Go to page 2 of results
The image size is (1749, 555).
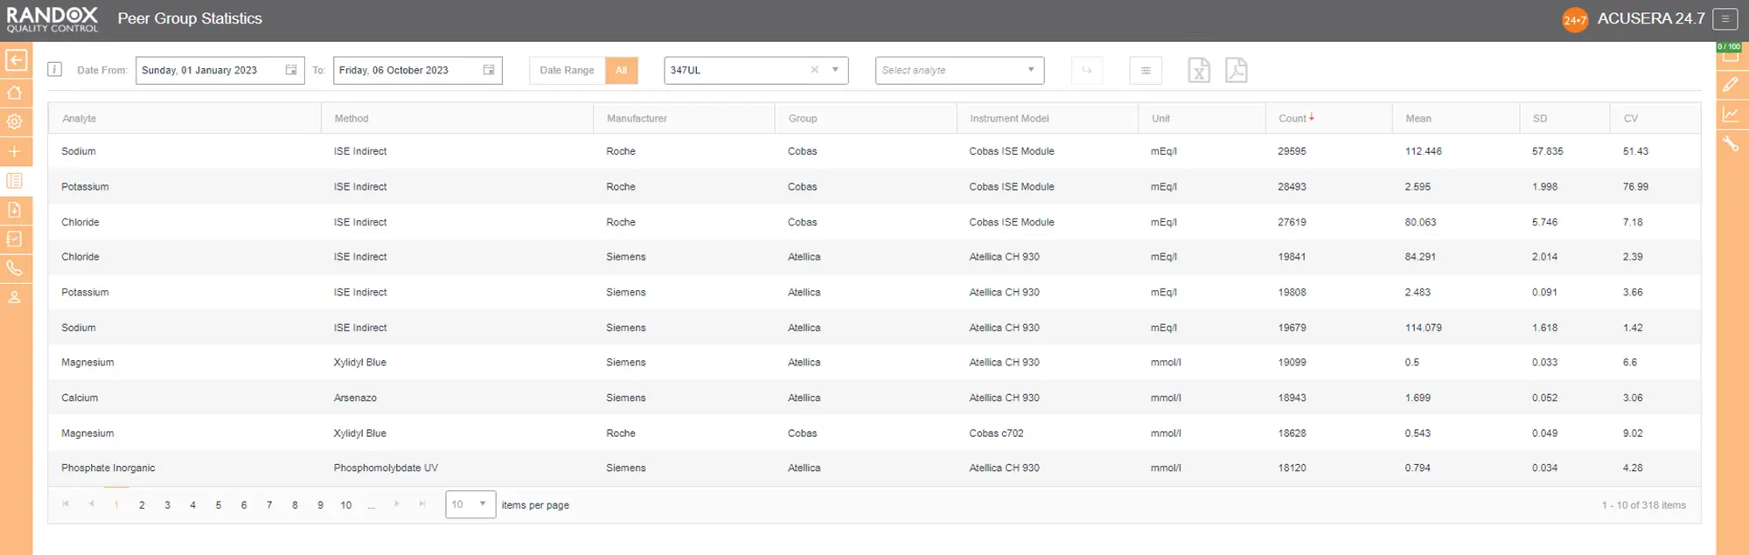142,505
